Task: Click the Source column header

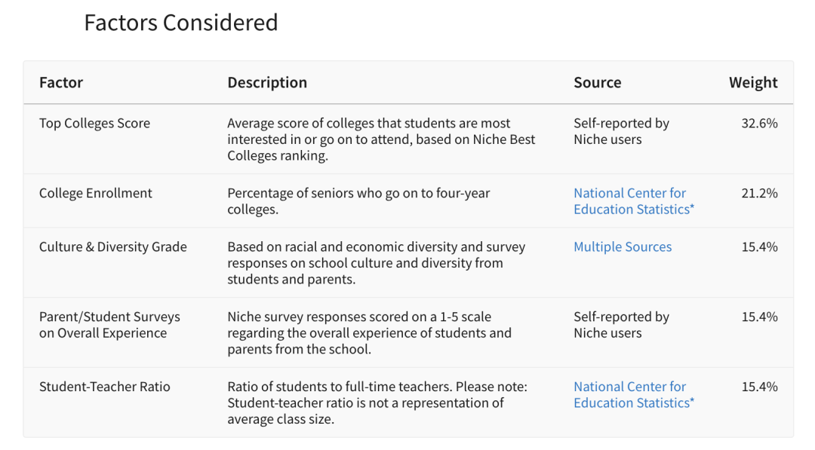Action: tap(597, 82)
